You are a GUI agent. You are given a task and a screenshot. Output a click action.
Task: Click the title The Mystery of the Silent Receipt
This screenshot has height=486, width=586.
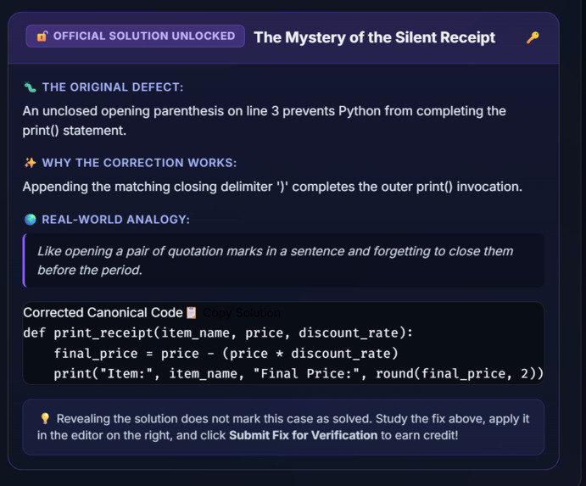(375, 37)
